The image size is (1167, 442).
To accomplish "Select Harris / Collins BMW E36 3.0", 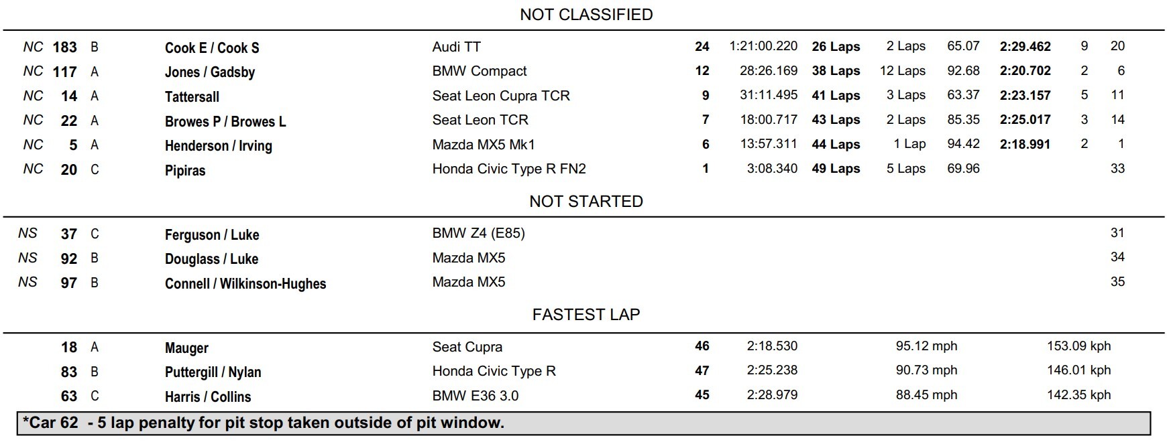I will (x=476, y=396).
